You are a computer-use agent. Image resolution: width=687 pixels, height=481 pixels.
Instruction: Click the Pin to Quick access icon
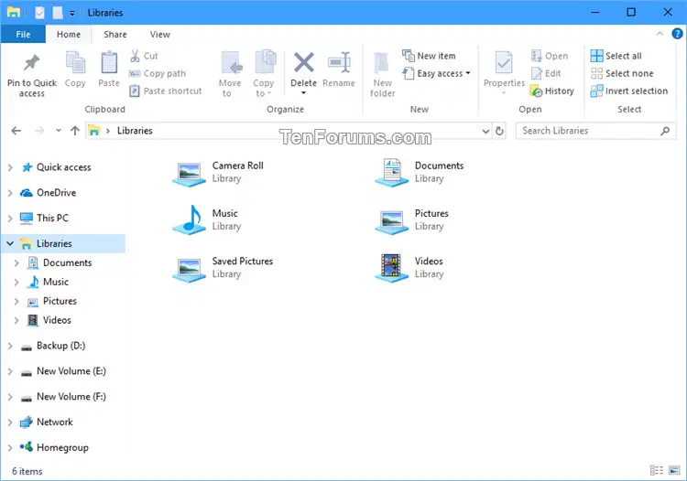pos(31,63)
